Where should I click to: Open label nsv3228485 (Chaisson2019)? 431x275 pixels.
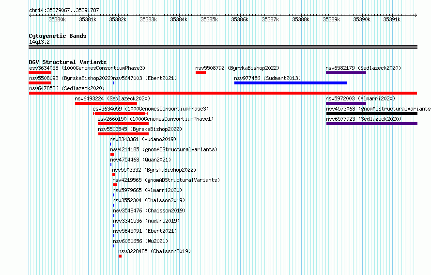(154, 251)
